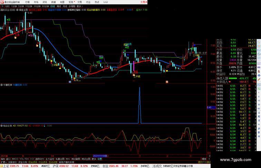This screenshot has height=168, width=261.
Task: Click the 热点 menu item
Action: [97, 2]
